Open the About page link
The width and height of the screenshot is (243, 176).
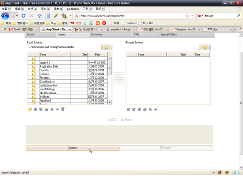tap(30, 34)
